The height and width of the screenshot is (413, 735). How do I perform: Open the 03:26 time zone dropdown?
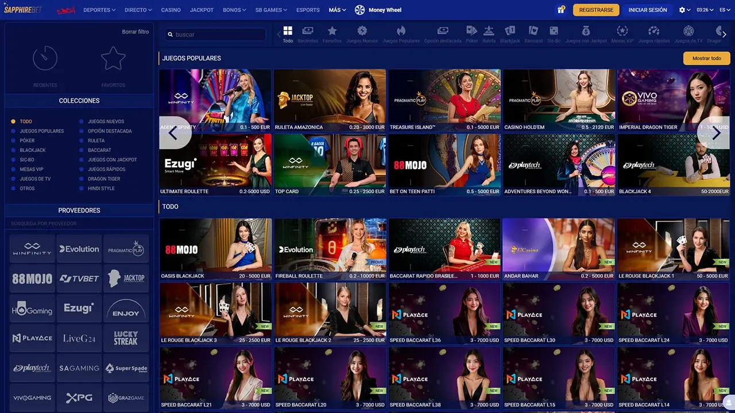[705, 10]
